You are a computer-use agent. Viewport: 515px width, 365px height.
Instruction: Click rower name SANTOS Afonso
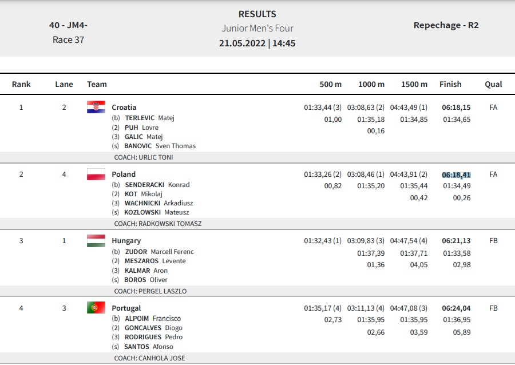(x=148, y=347)
